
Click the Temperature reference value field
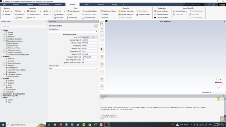[89, 51]
